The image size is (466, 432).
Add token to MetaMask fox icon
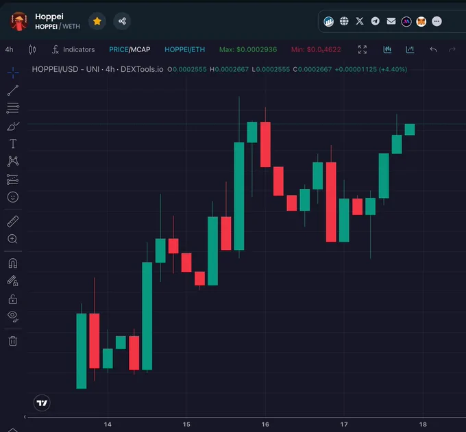click(421, 21)
